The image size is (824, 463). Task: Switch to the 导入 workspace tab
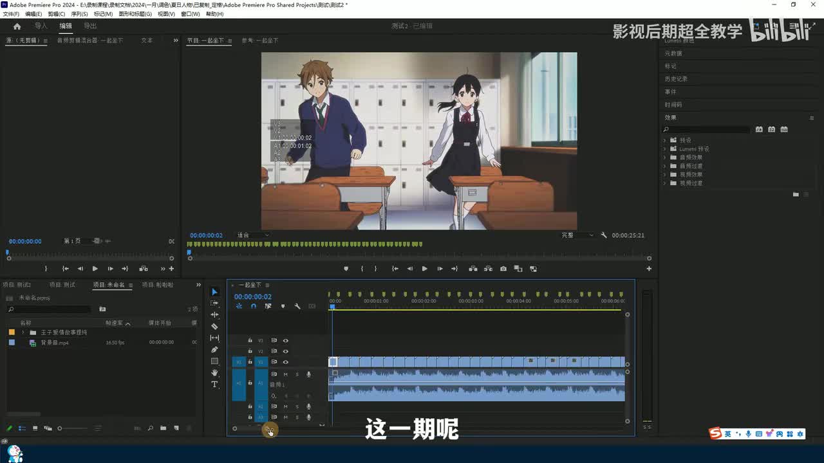click(x=41, y=26)
